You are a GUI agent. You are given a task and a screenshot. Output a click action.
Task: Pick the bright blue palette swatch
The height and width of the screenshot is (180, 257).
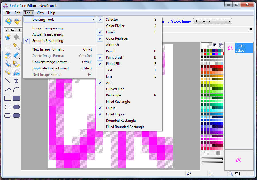213,54
